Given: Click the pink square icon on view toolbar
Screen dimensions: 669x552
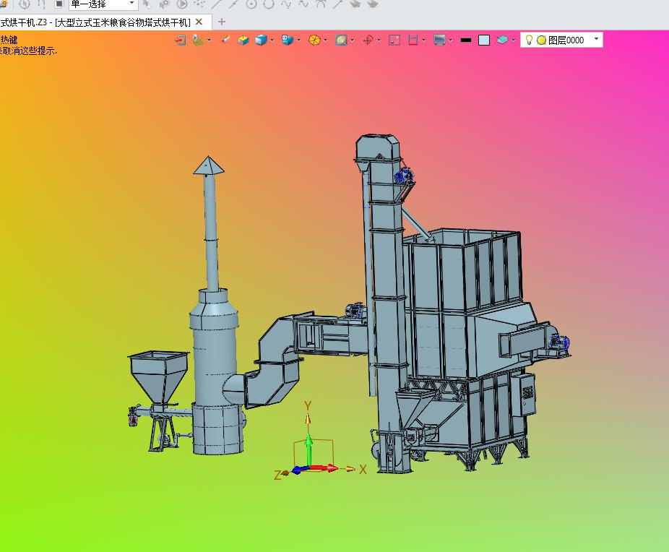Looking at the screenshot, I should click(394, 40).
